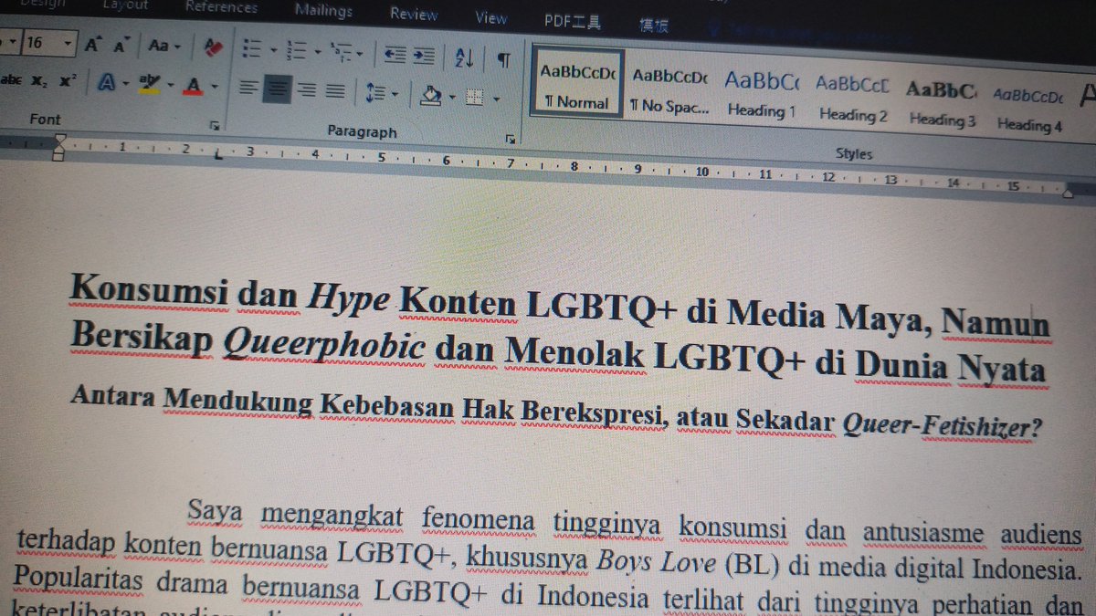Image resolution: width=1096 pixels, height=616 pixels.
Task: Apply Normal style
Action: click(x=576, y=84)
